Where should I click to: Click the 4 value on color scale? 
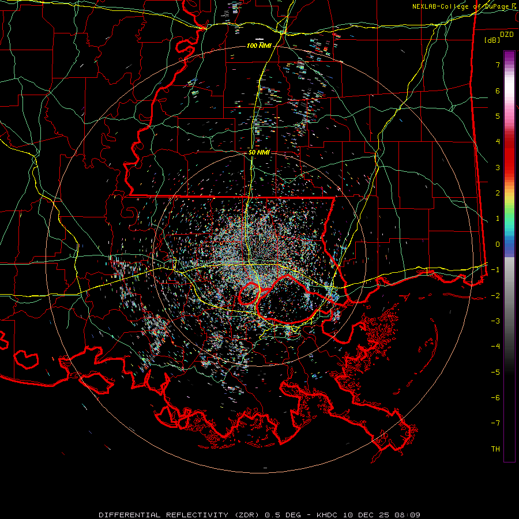coord(498,142)
